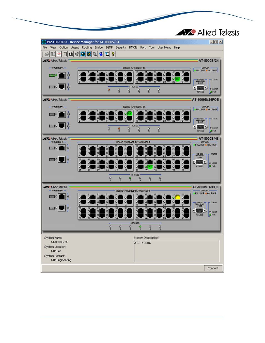265x343 pixels.
Task: Click System Name value AT-8000S/24
Action: coord(59,242)
